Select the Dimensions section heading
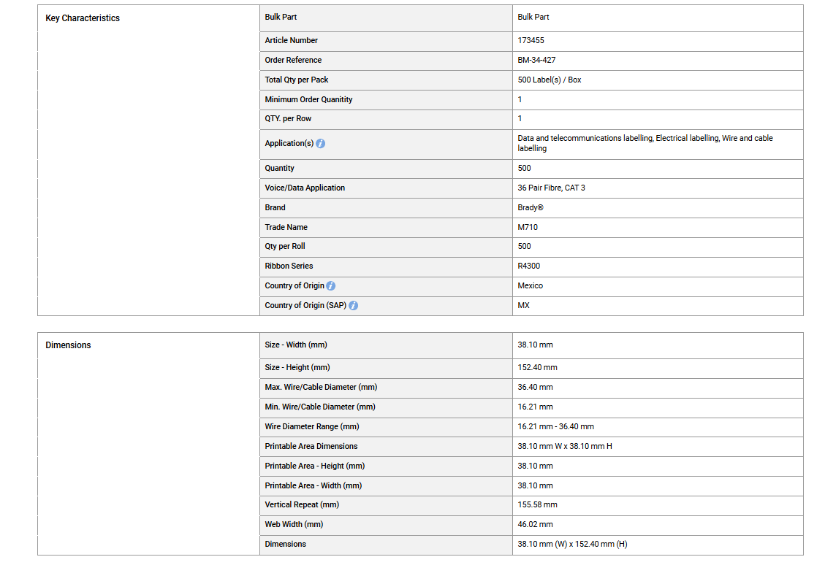 [68, 345]
